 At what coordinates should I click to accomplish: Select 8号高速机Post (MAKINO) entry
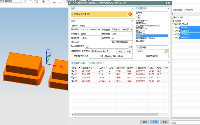(x=148, y=26)
